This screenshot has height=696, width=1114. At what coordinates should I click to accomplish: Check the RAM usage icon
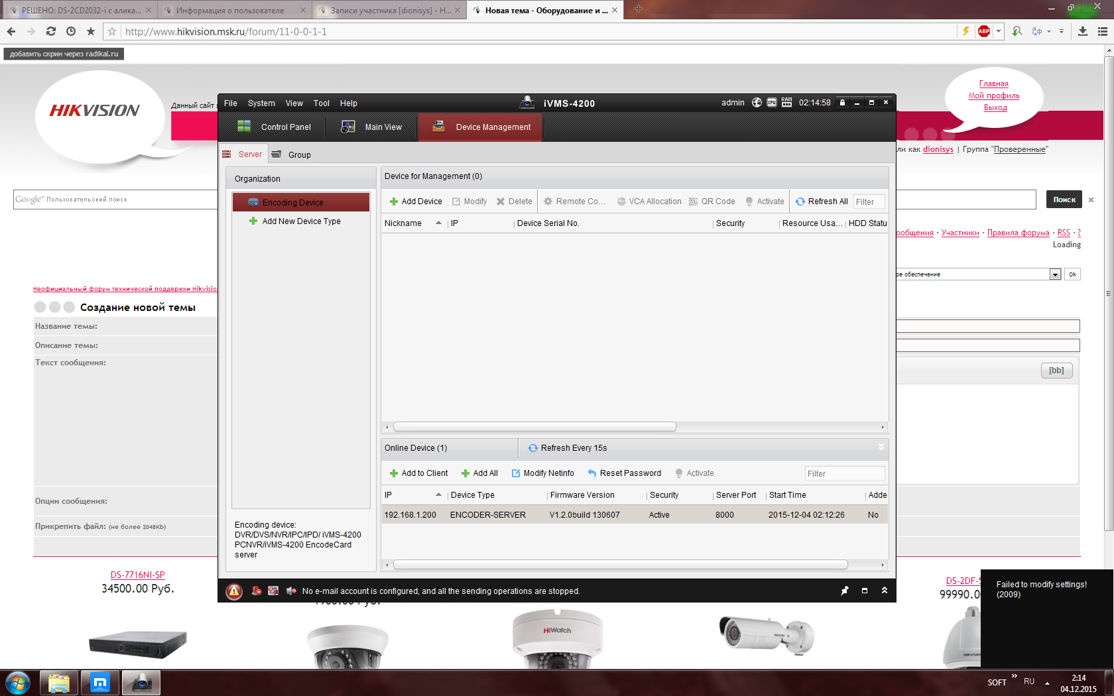point(787,103)
